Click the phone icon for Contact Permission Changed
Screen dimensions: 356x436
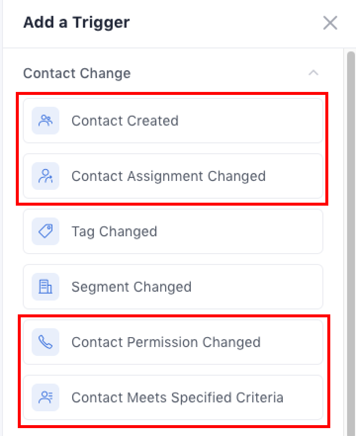(45, 342)
